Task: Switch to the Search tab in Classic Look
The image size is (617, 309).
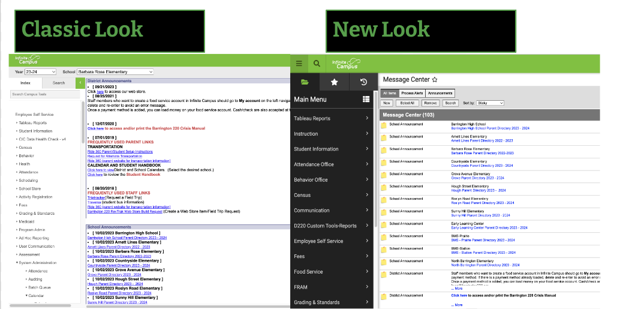Action: [x=59, y=83]
